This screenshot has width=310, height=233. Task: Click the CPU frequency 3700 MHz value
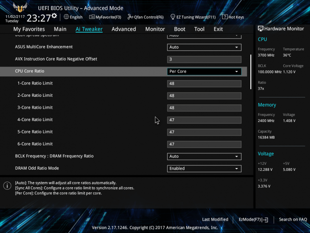(x=266, y=55)
